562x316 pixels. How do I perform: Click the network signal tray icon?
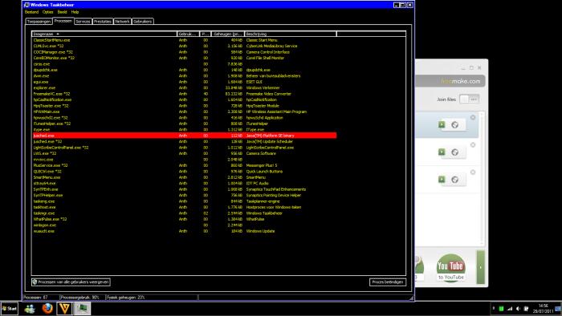(x=509, y=309)
